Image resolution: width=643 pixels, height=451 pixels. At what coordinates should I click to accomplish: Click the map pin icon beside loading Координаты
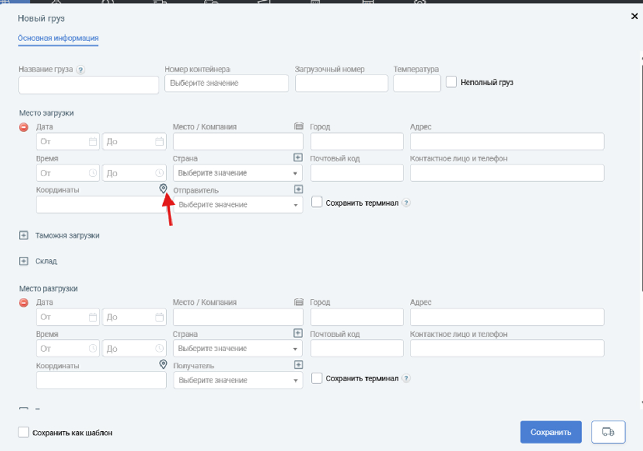[x=163, y=189]
